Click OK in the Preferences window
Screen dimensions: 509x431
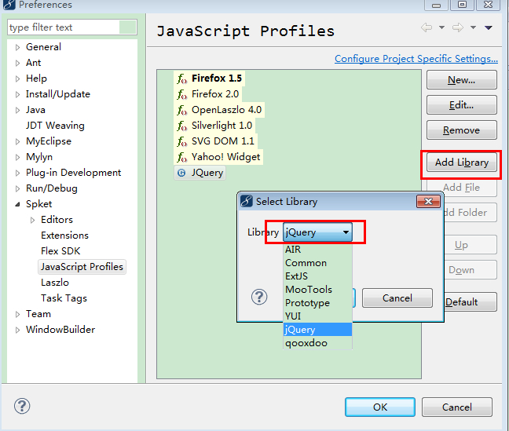tap(380, 407)
